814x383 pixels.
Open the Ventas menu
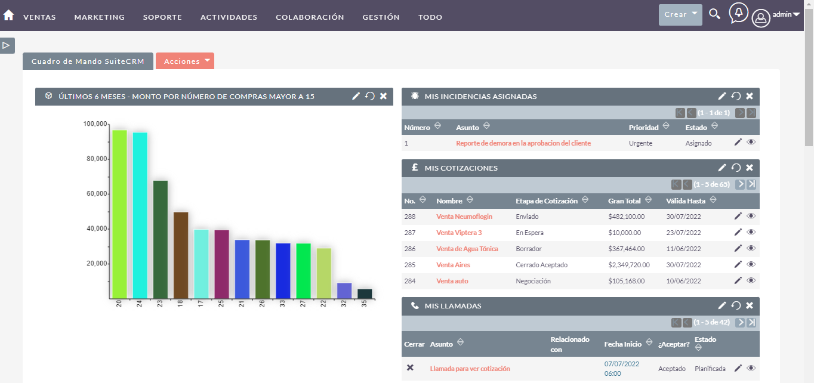coord(39,17)
